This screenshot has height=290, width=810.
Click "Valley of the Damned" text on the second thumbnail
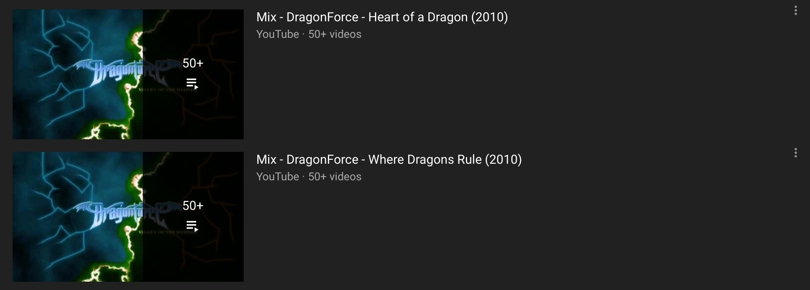pos(166,232)
